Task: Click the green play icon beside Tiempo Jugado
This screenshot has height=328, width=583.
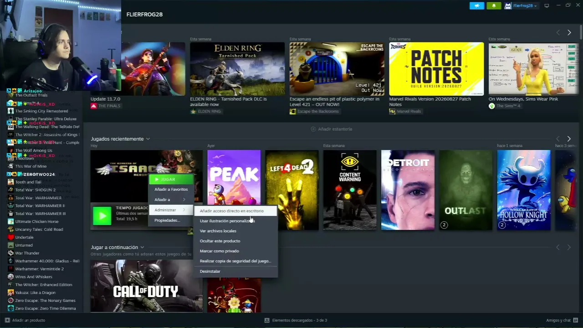Action: click(102, 216)
